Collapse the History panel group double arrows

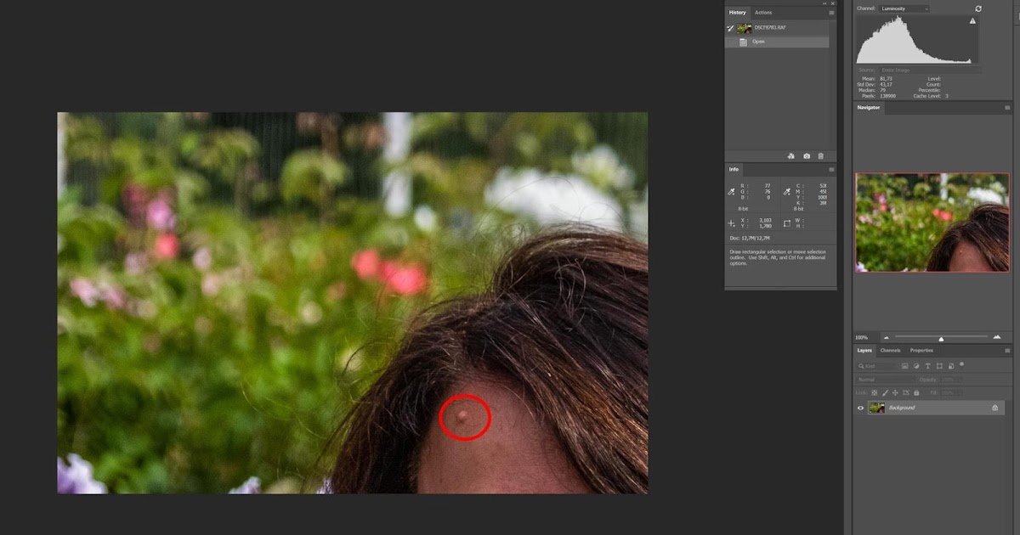(824, 3)
